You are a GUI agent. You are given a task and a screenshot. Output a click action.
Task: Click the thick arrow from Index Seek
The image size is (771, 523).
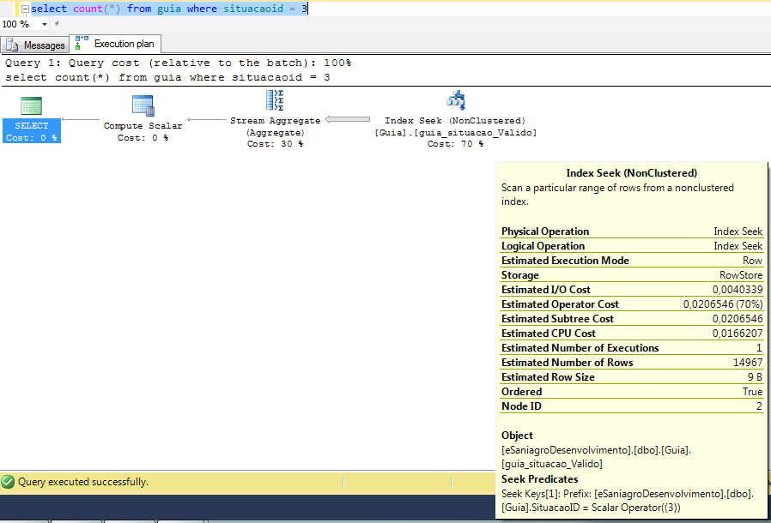(348, 119)
